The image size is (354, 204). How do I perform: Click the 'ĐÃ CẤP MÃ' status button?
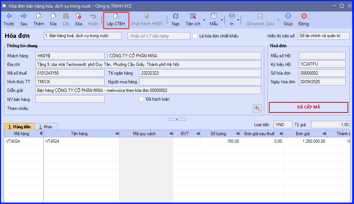308,107
